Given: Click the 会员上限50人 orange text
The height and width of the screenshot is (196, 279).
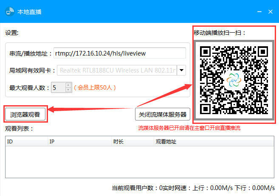Looking at the screenshot, I should [x=95, y=87].
